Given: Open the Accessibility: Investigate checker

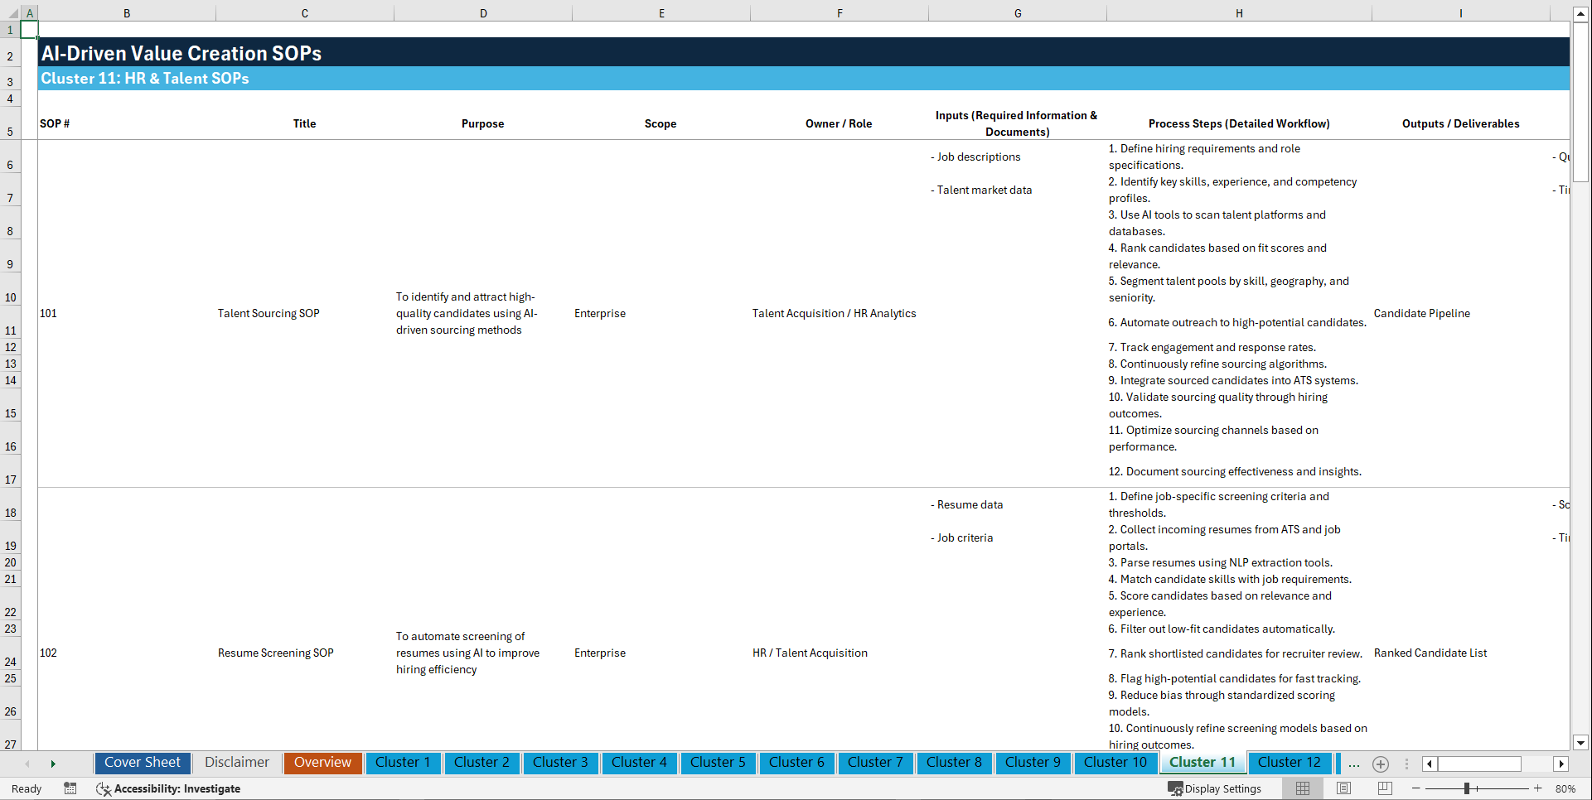Looking at the screenshot, I should (x=168, y=788).
